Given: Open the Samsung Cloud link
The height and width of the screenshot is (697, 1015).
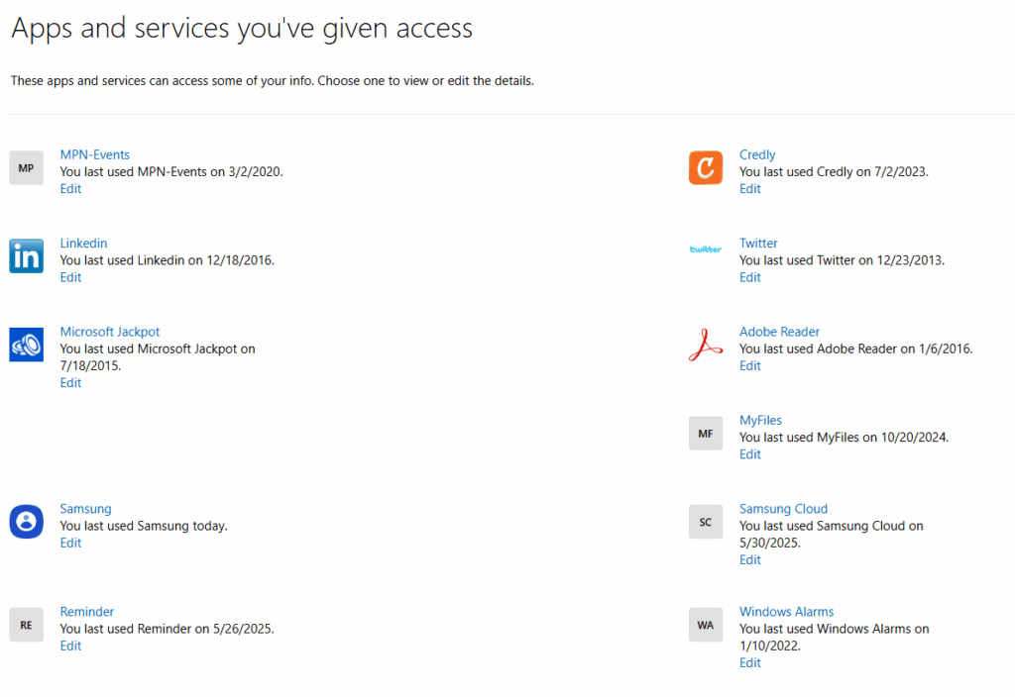Looking at the screenshot, I should click(x=783, y=509).
